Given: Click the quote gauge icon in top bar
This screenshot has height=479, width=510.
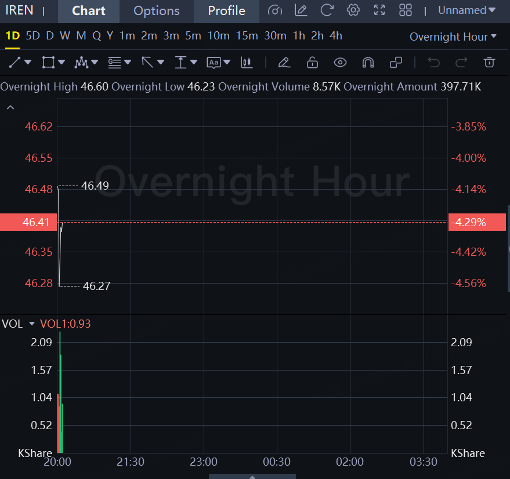Looking at the screenshot, I should (x=275, y=11).
